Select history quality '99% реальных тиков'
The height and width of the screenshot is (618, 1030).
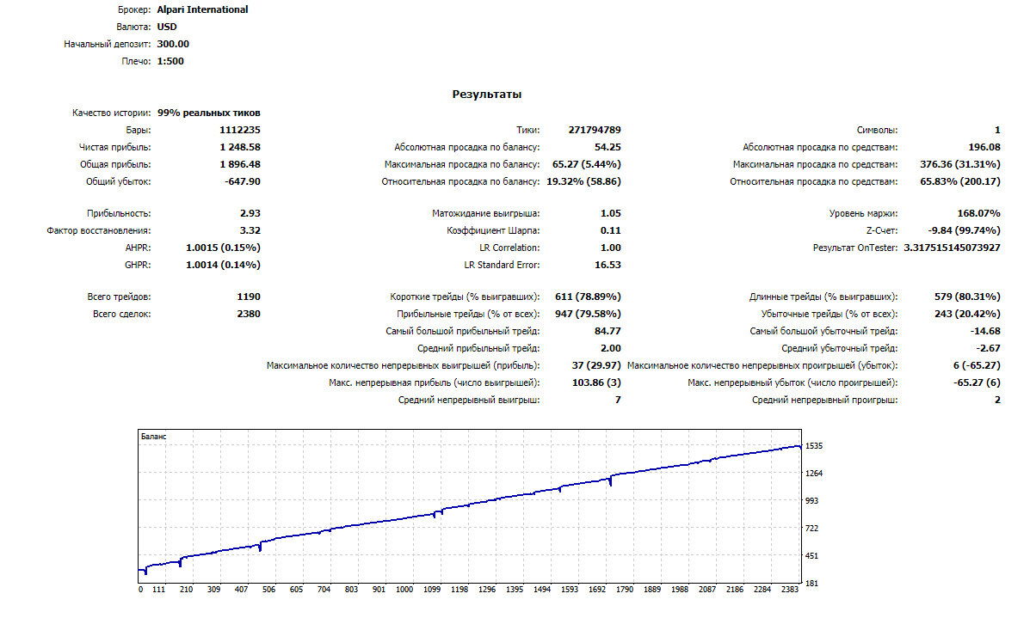(209, 113)
